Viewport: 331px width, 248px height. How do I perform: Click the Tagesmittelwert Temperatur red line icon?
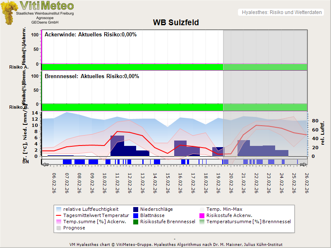(59, 215)
